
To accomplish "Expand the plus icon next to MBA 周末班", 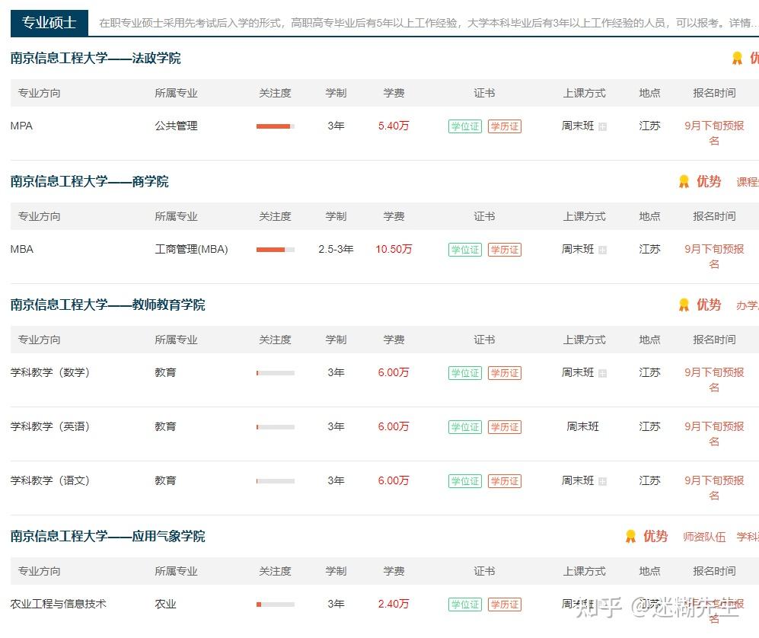I will click(x=603, y=250).
